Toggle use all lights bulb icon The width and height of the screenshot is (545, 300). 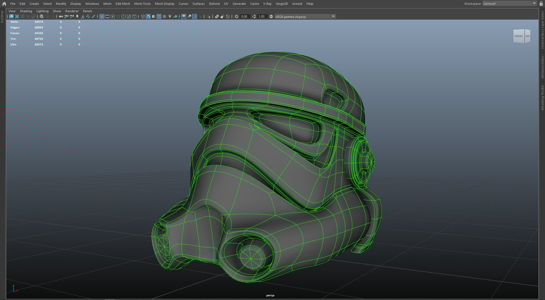(170, 17)
